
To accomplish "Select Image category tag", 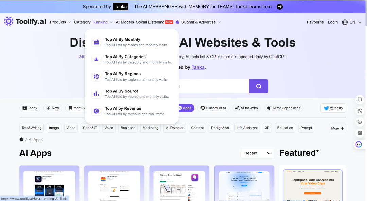I will [54, 128].
